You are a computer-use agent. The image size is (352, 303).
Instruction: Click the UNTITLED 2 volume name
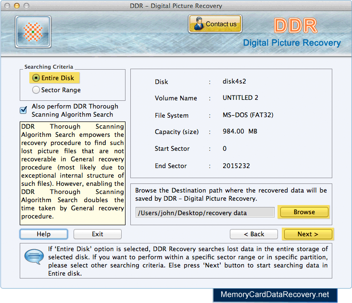240,97
